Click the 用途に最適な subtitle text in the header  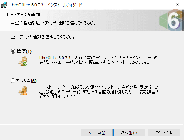pos(53,23)
